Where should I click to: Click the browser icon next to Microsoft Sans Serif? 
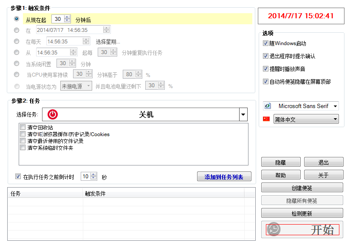click(268, 105)
